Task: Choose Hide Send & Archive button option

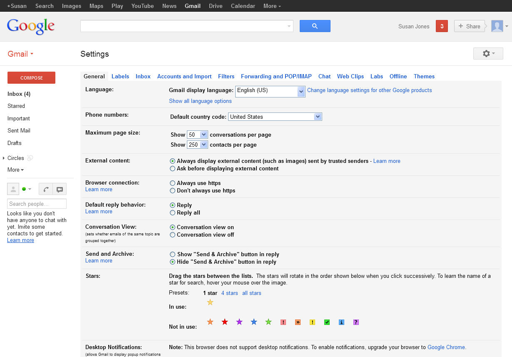Action: (172, 262)
